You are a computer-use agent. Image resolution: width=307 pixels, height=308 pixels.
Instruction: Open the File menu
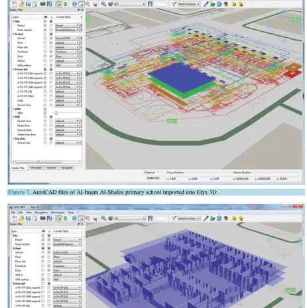(x=13, y=212)
